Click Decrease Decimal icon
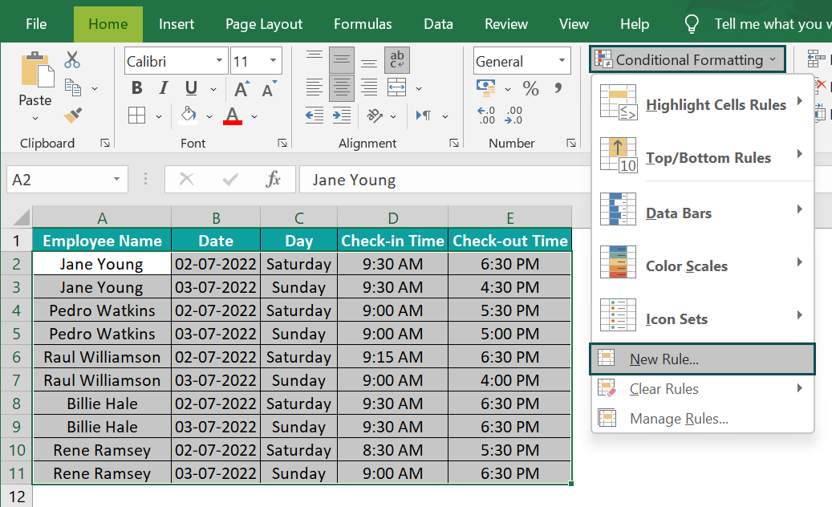Viewport: 832px width, 507px height. pyautogui.click(x=513, y=115)
